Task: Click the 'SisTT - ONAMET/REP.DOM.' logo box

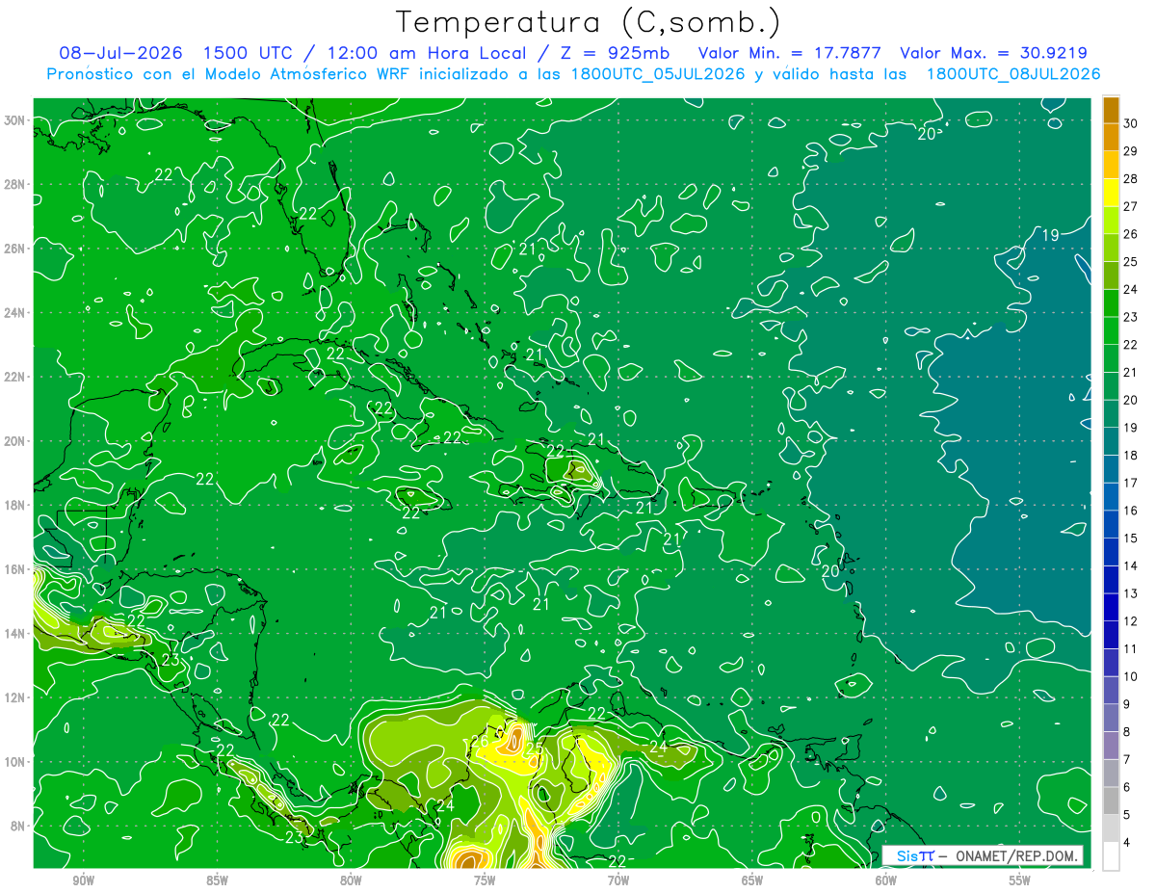Action: pyautogui.click(x=983, y=855)
